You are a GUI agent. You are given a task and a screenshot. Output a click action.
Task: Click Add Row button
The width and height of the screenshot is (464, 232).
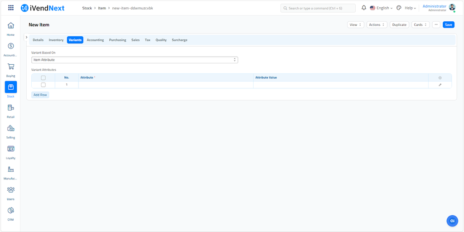(x=40, y=95)
